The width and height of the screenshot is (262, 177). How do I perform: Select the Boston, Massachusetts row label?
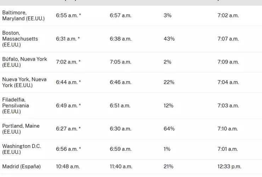coord(20,39)
